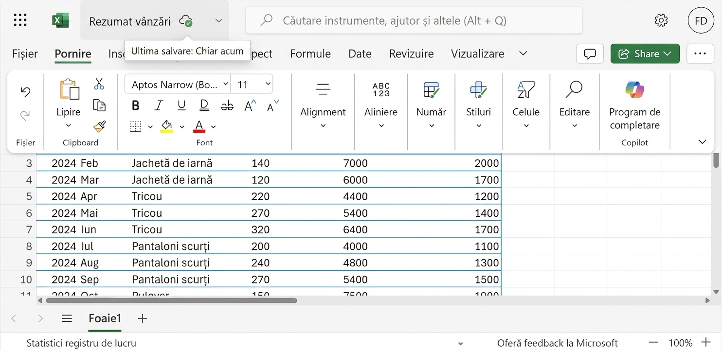Check the cloud save status icon
This screenshot has width=722, height=350.
(186, 21)
